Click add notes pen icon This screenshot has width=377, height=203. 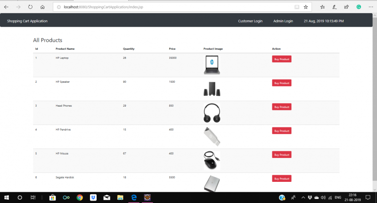(x=335, y=7)
